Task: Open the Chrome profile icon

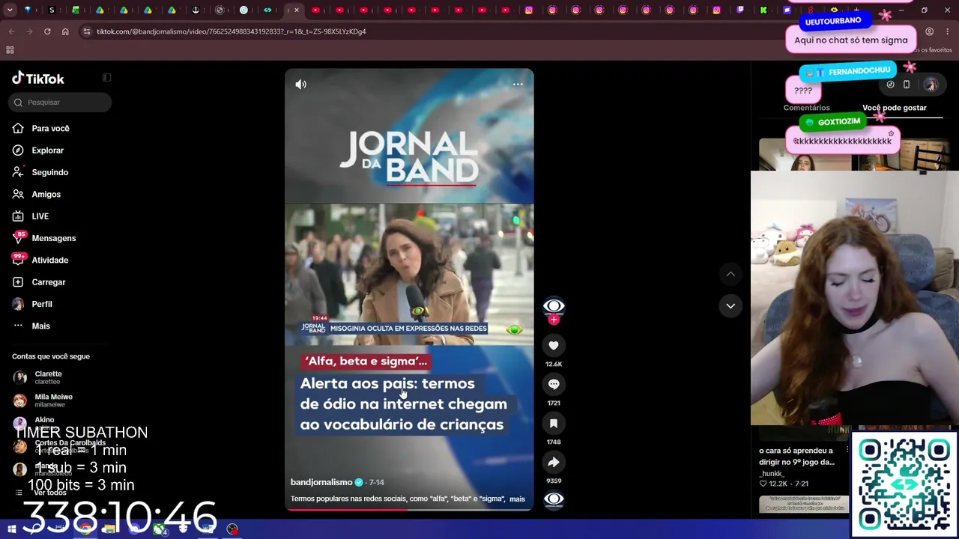Action: click(x=929, y=31)
